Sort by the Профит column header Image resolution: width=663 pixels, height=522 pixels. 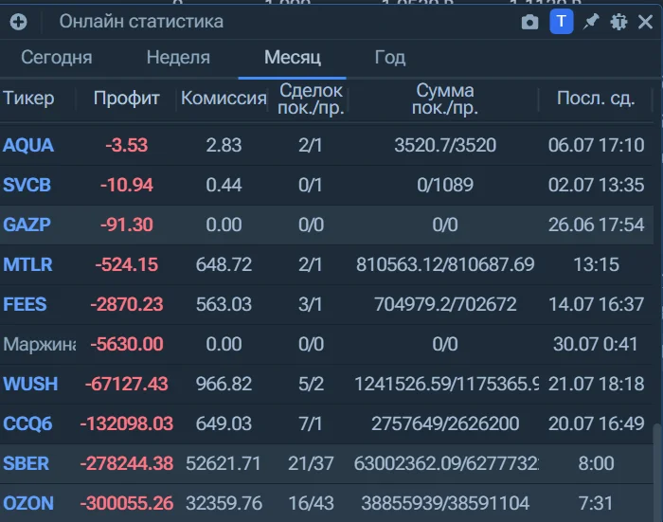coord(126,99)
